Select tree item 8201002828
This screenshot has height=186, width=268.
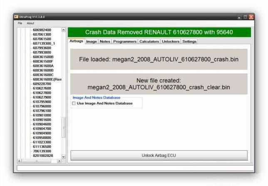point(43,155)
